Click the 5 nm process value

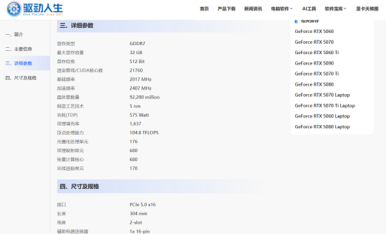(x=135, y=106)
